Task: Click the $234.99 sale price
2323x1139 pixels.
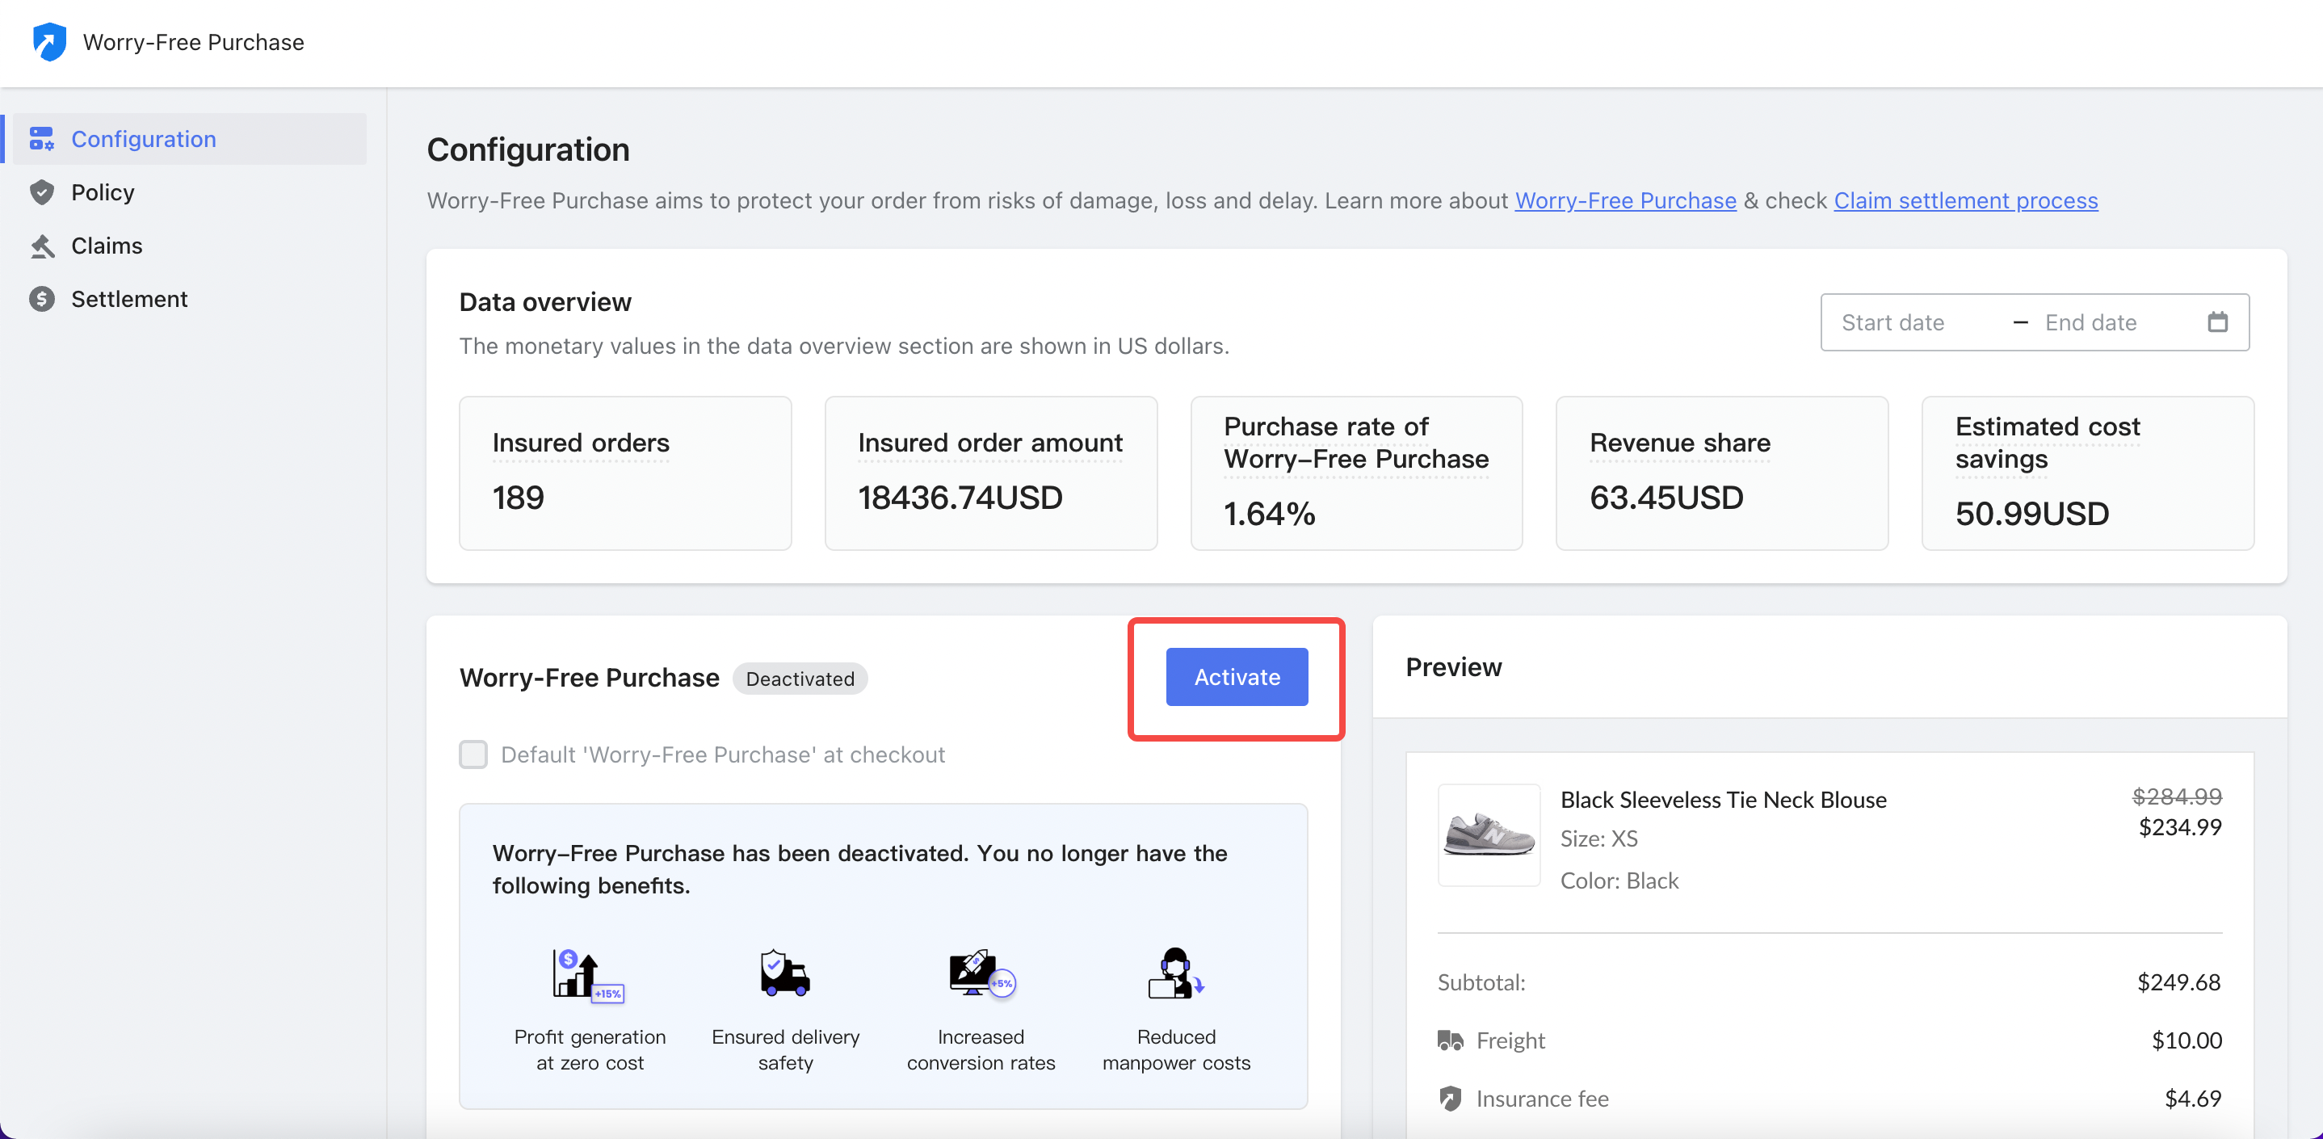Action: (x=2179, y=827)
